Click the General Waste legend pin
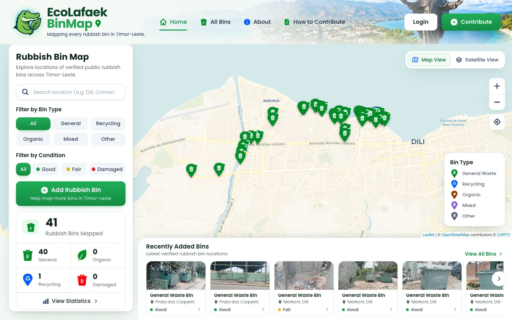This screenshot has width=512, height=320. tap(454, 173)
